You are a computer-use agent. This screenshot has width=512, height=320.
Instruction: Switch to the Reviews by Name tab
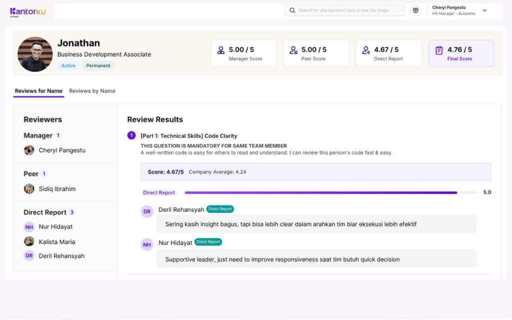(x=92, y=91)
